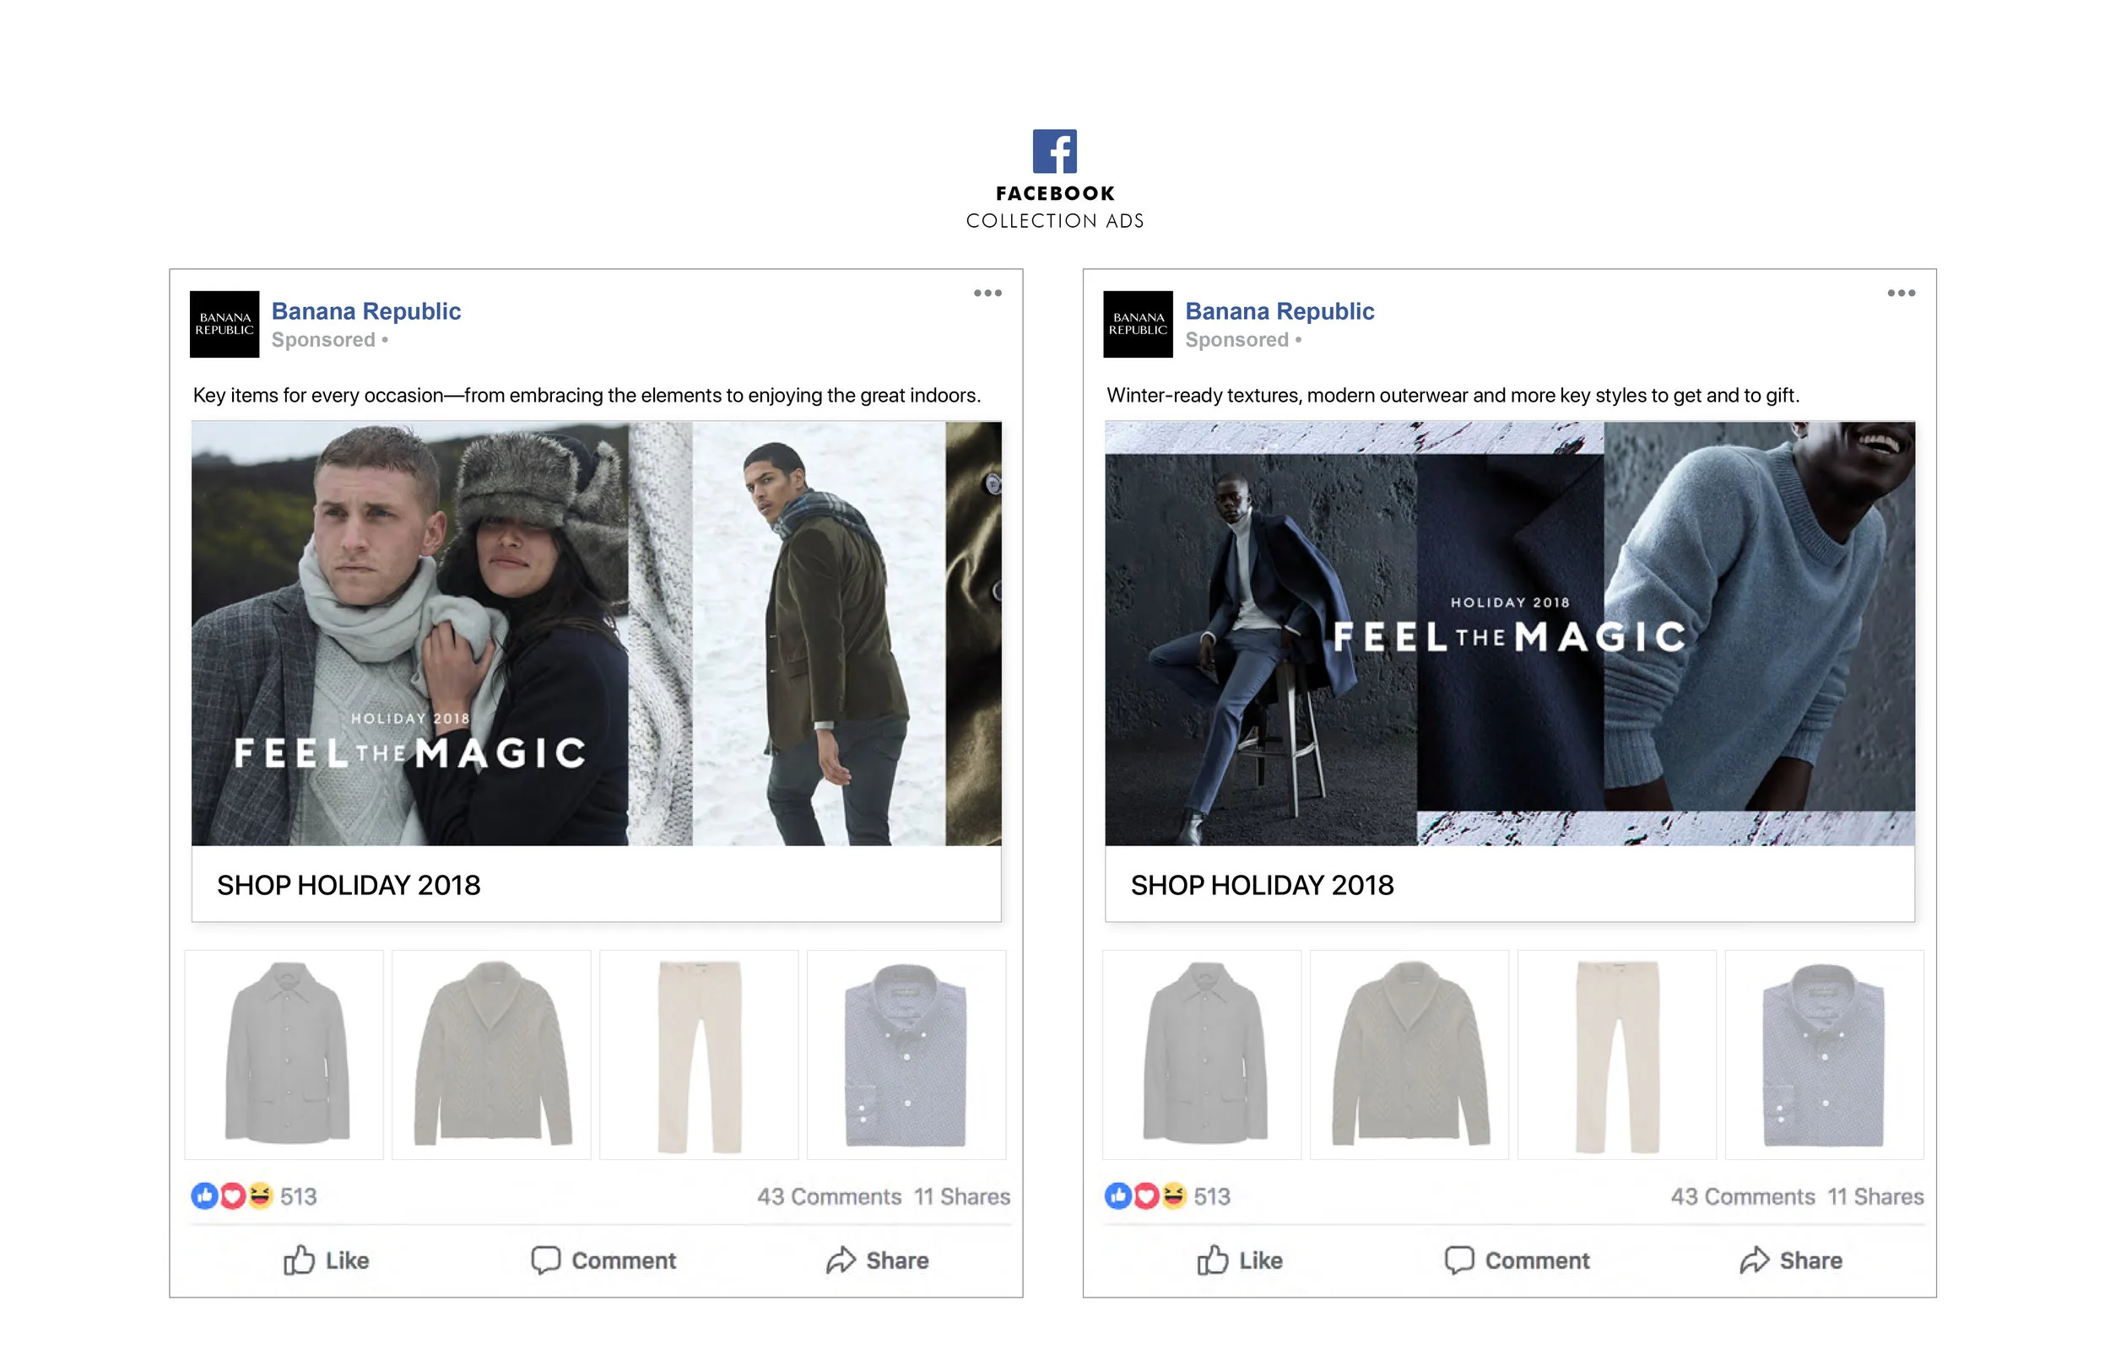2110x1365 pixels.
Task: Open 43 Comments on the right ad
Action: coord(1742,1196)
